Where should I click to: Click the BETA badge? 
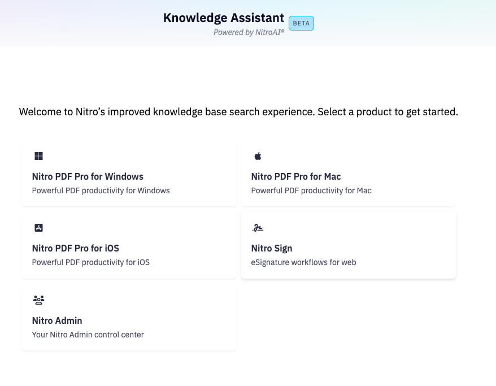(301, 23)
